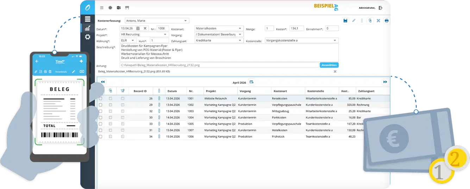Tick the first checkbox of record 26 row

(100, 98)
